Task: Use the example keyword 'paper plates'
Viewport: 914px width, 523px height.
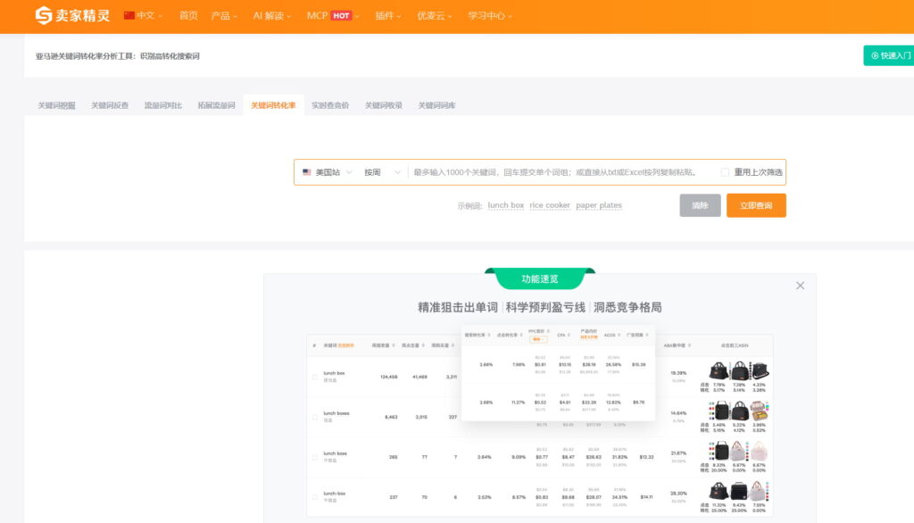Action: pos(599,205)
